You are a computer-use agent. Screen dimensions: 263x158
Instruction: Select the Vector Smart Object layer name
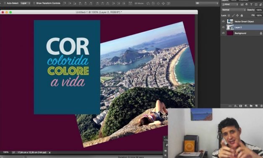point(244,21)
